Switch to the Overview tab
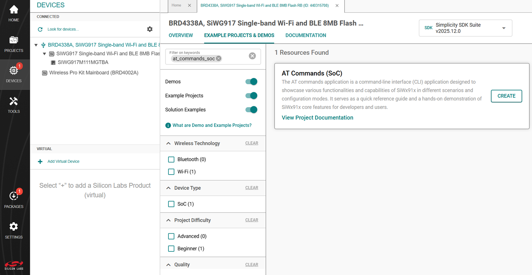This screenshot has width=532, height=275. pos(181,35)
